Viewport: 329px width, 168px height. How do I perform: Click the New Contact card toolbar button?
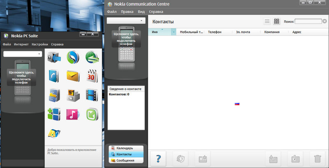click(203, 159)
